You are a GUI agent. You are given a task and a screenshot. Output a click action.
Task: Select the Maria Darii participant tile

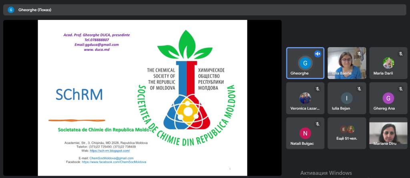pos(388,63)
